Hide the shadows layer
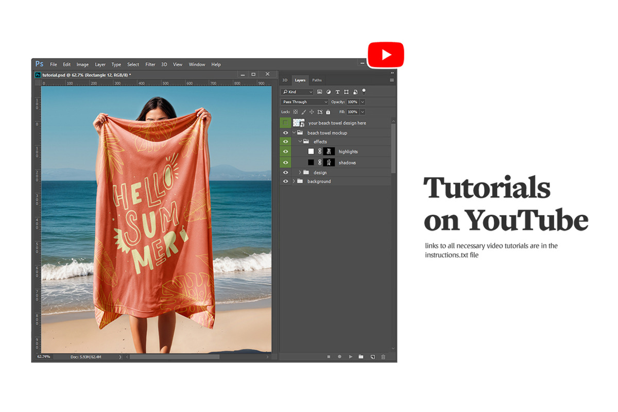618x412 pixels. (x=285, y=162)
